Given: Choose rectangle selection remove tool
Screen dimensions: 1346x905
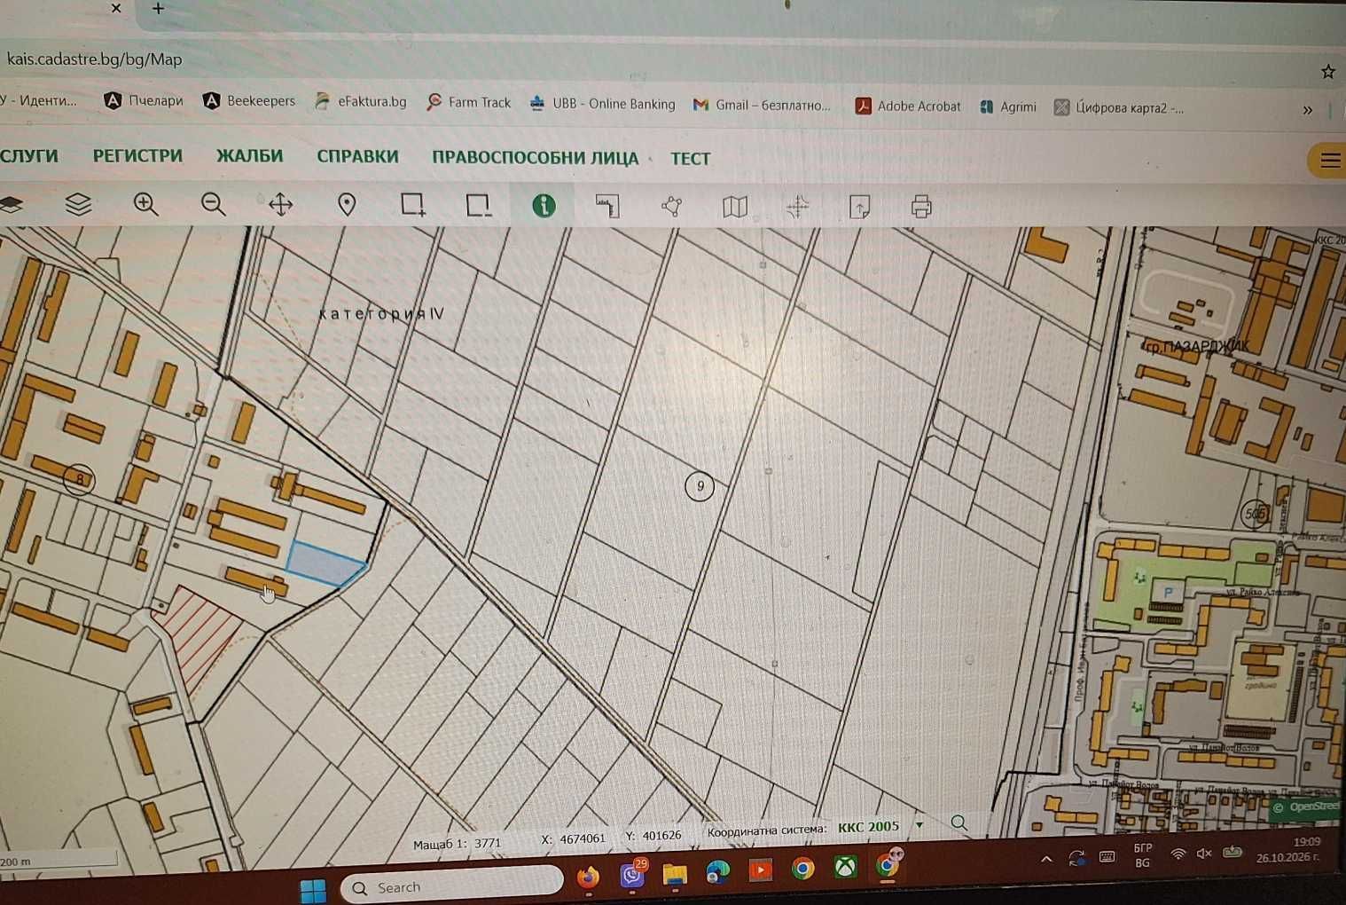Looking at the screenshot, I should click(478, 206).
